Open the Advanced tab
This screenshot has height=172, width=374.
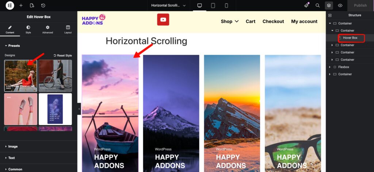point(47,30)
